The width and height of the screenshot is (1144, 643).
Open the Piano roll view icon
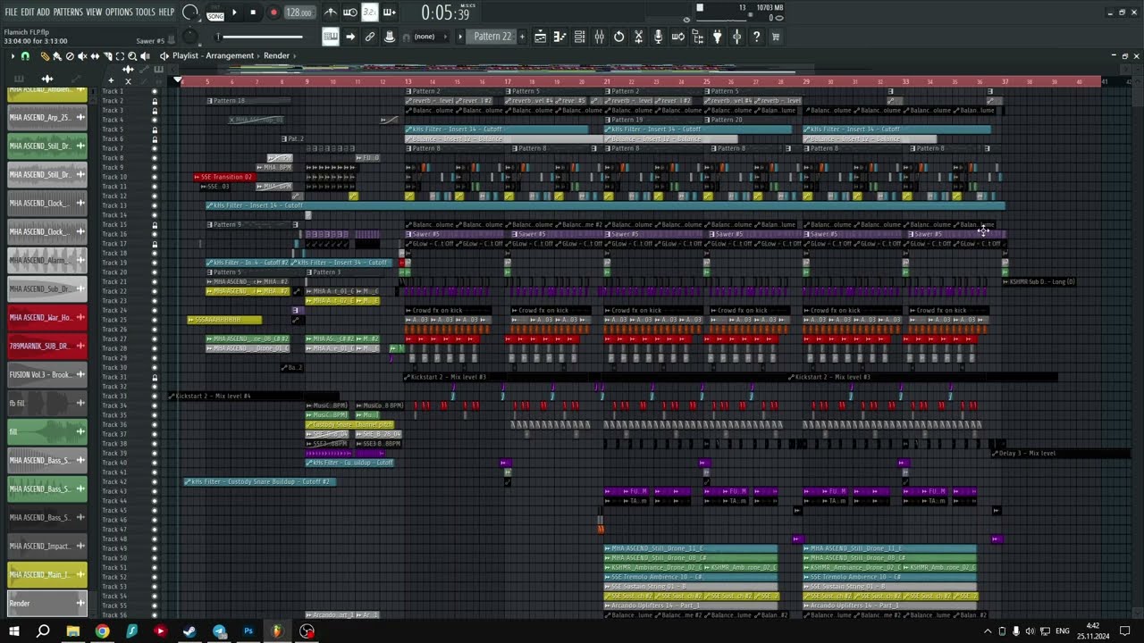[x=559, y=37]
